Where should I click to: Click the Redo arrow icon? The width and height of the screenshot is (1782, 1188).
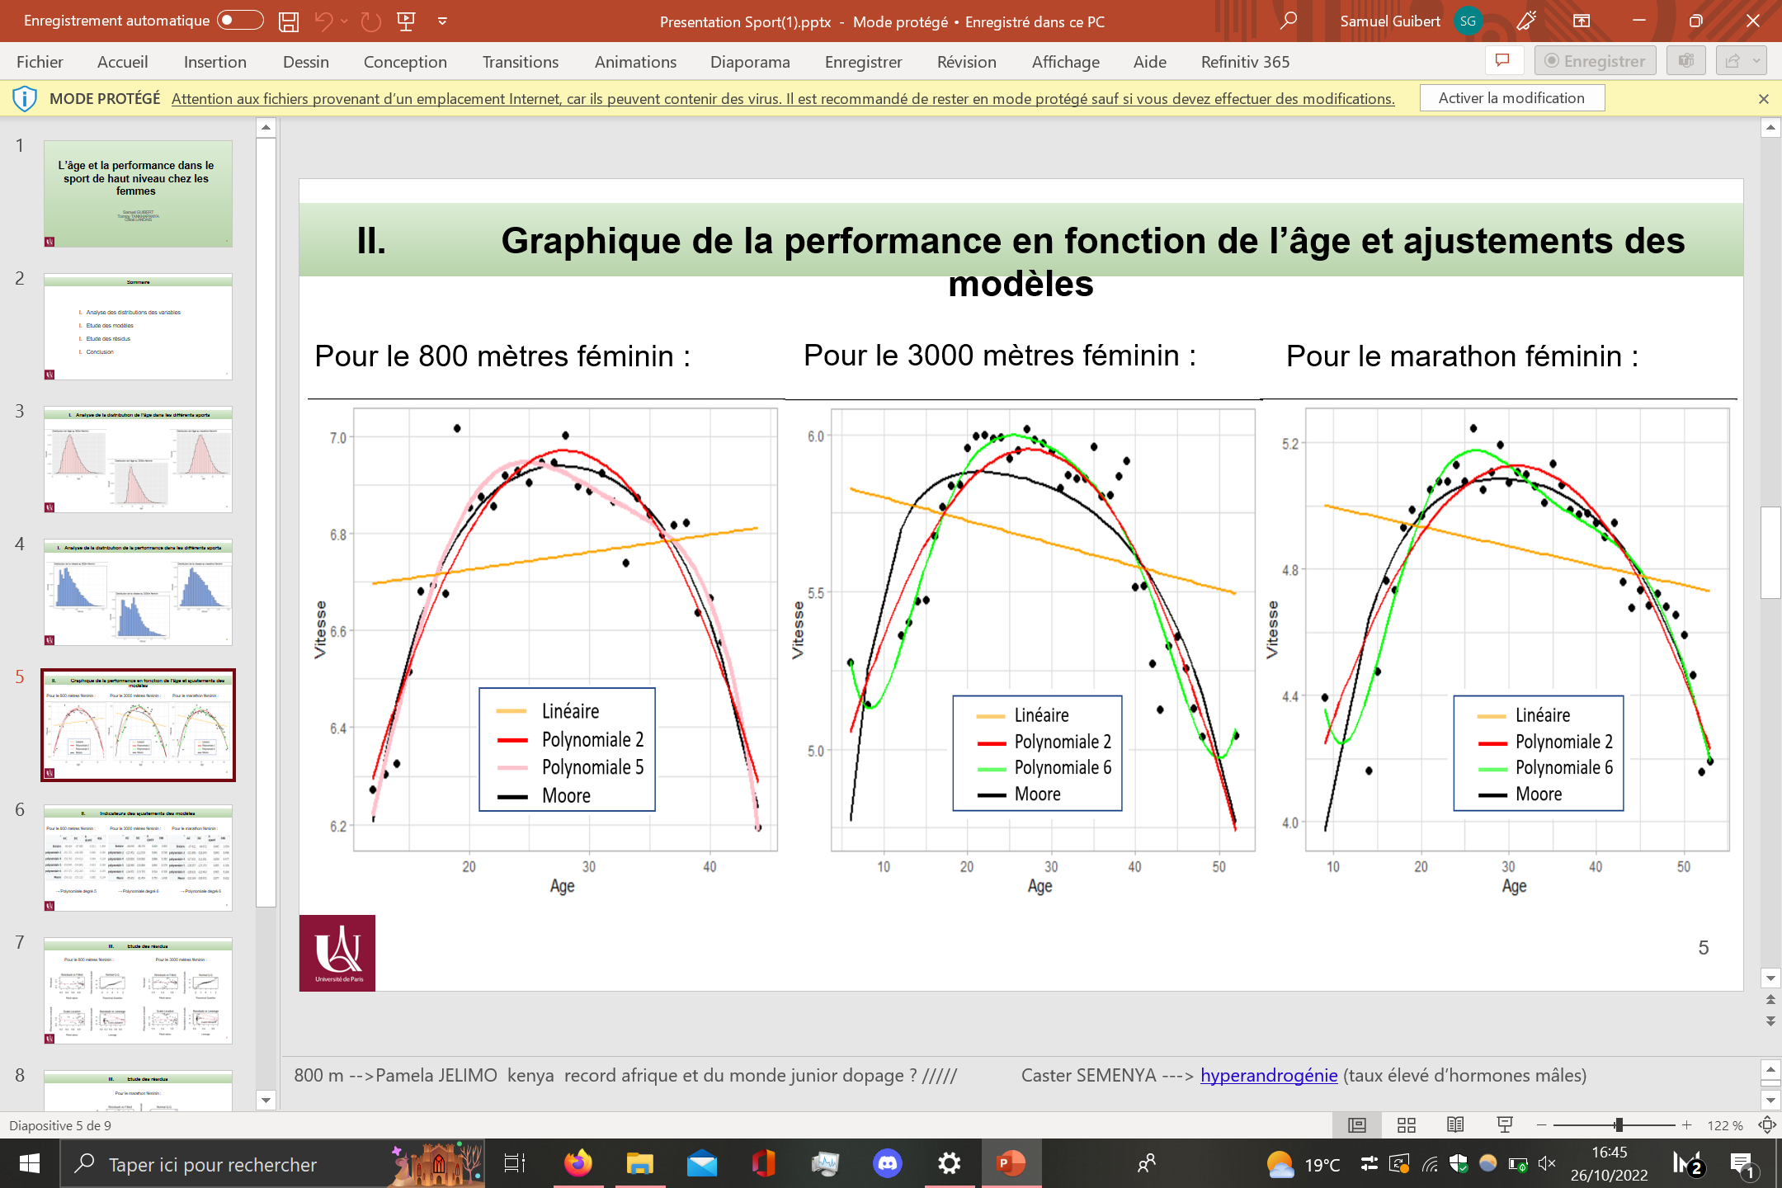(x=370, y=21)
